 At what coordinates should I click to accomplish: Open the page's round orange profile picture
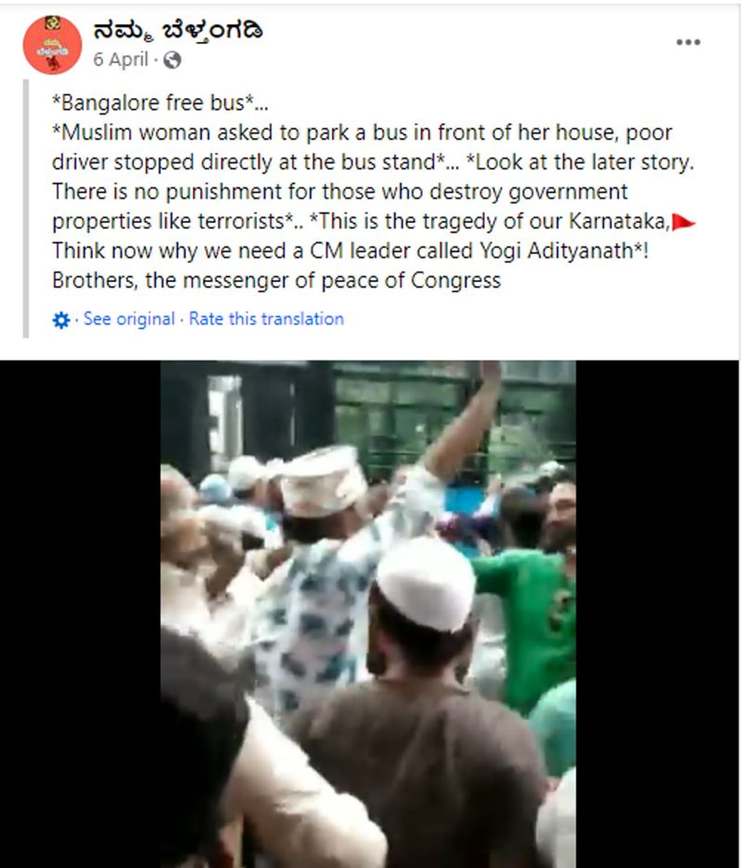click(x=52, y=45)
